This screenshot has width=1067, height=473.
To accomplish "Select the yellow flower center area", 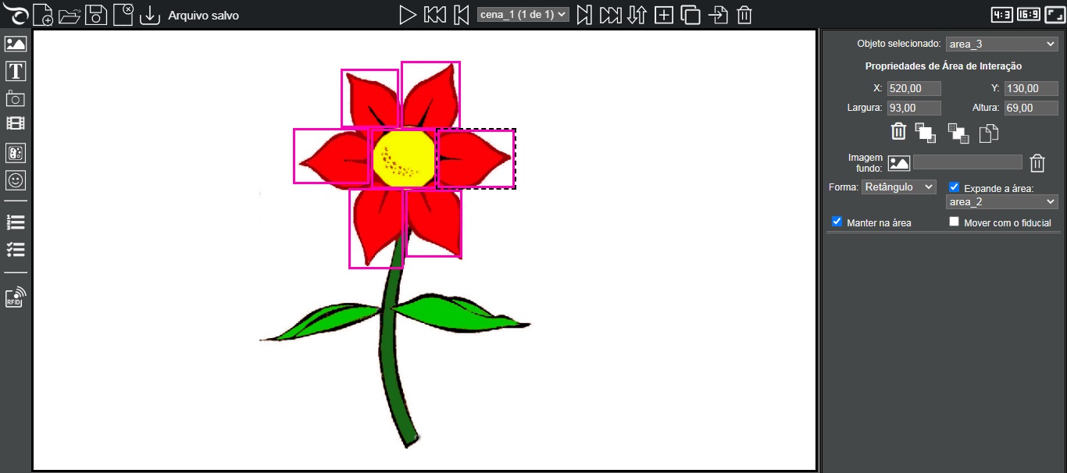I will click(402, 158).
